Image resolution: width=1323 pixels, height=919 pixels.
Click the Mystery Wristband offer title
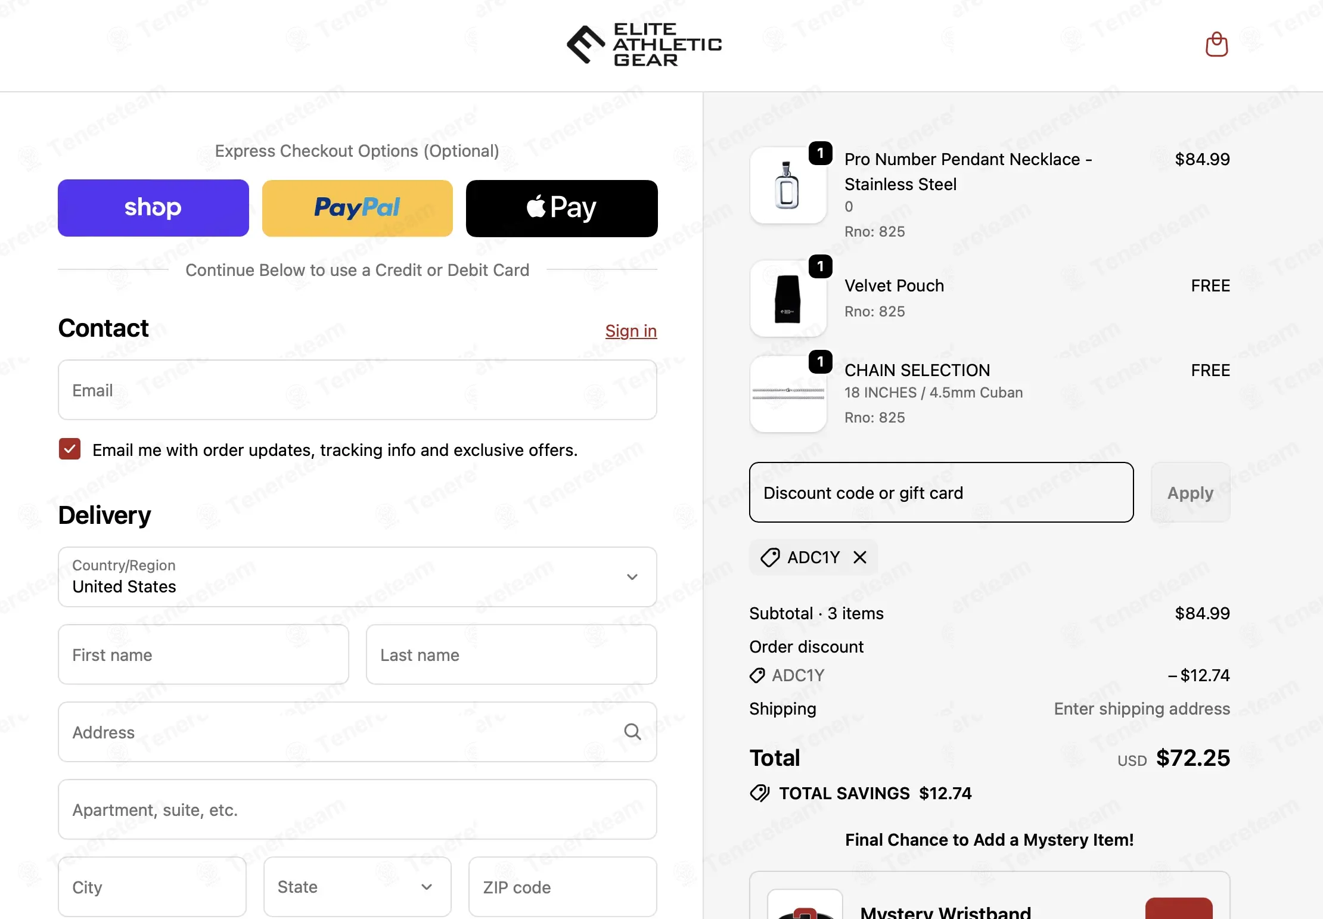click(x=946, y=911)
